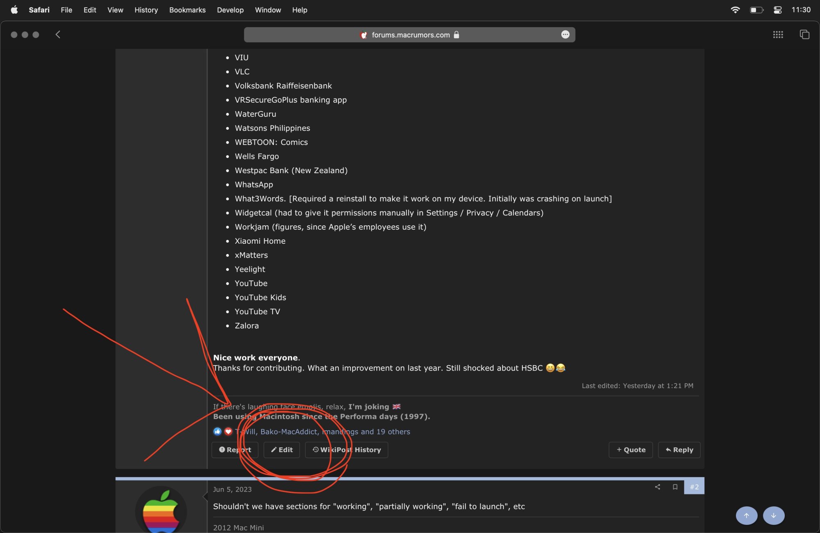The height and width of the screenshot is (533, 820).
Task: Click the 'VIU' list entry
Action: click(241, 58)
